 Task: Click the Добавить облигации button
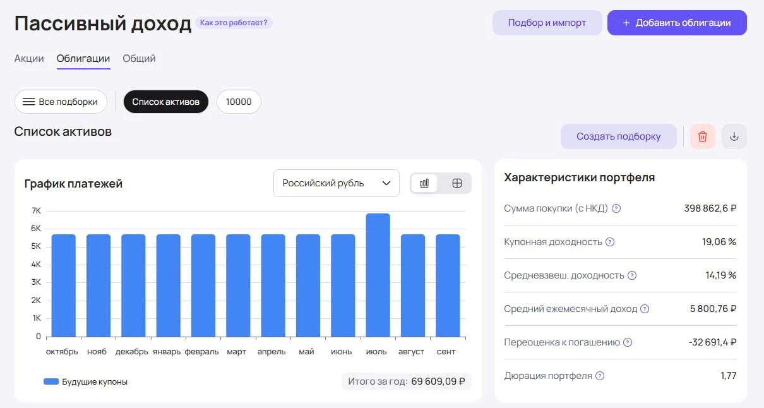coord(677,23)
